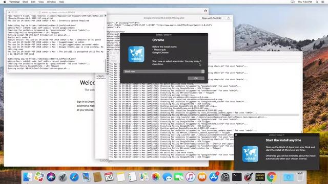Click the screen mirroring menu bar icon

pos(293,2)
